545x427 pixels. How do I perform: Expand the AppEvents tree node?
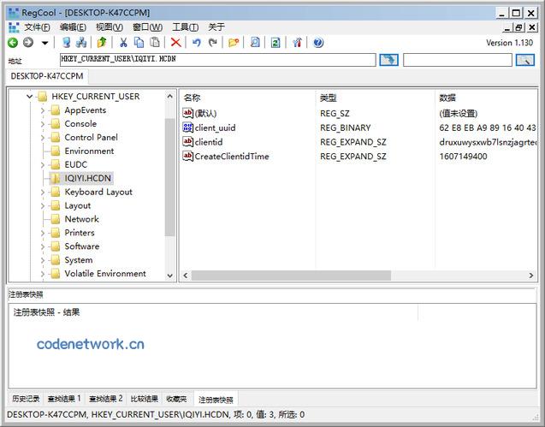coord(43,110)
